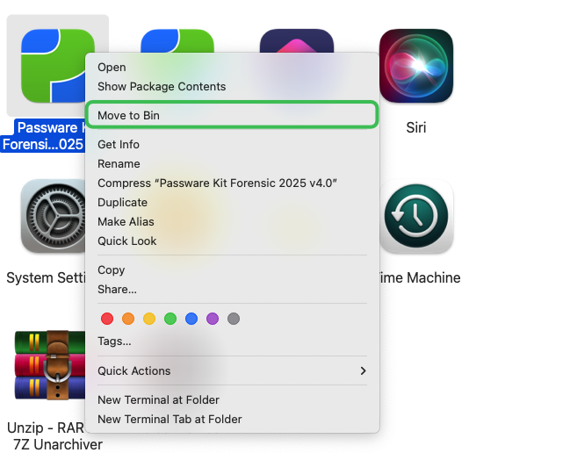Apply the blue tag color
The height and width of the screenshot is (460, 577).
pos(191,319)
